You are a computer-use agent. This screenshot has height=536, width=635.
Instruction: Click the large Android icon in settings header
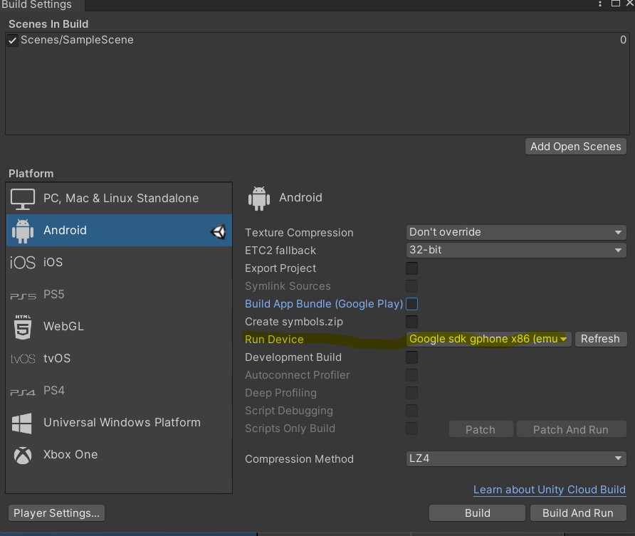click(x=259, y=199)
